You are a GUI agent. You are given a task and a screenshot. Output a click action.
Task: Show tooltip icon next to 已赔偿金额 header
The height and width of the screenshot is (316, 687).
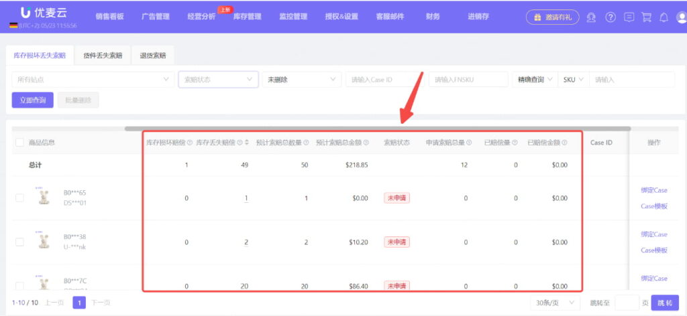[564, 143]
